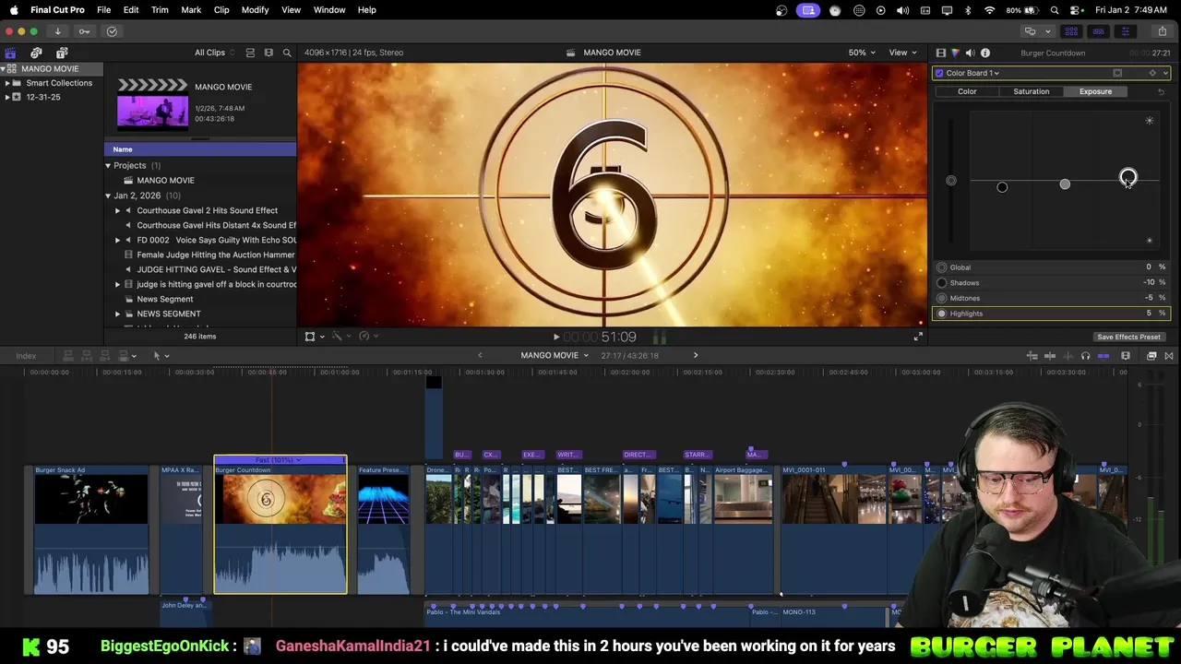Click the Highlights percentage value field

1150,314
